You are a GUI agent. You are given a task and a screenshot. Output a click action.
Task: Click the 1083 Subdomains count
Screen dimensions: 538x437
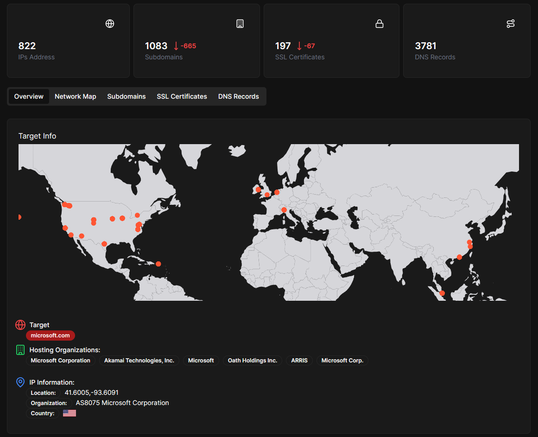click(156, 46)
